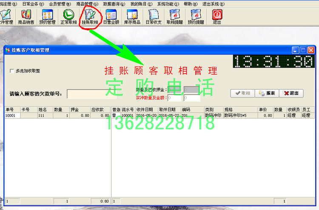Open the 退出系统 menu
Screen dimensions: 319x210
214,4
